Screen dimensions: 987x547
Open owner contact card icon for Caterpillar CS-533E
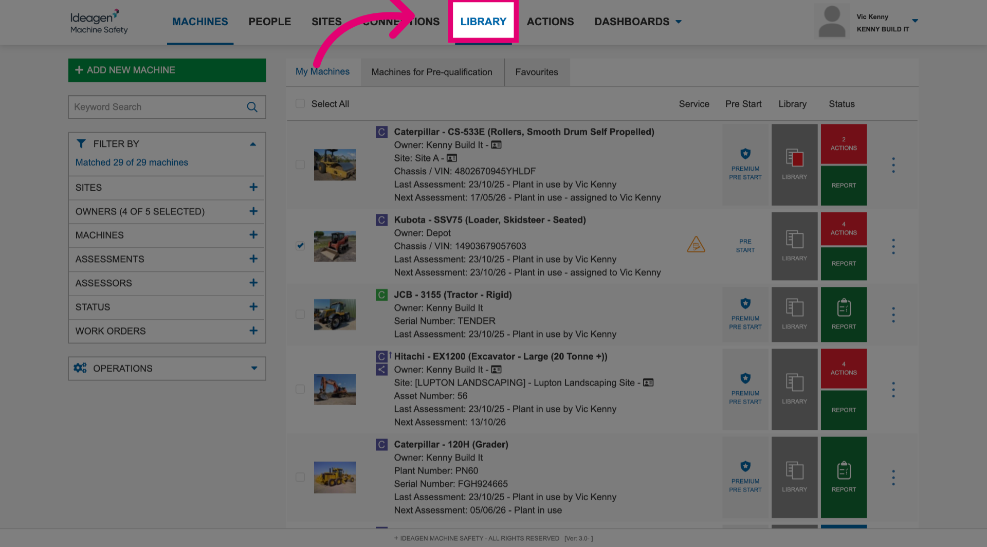click(496, 145)
